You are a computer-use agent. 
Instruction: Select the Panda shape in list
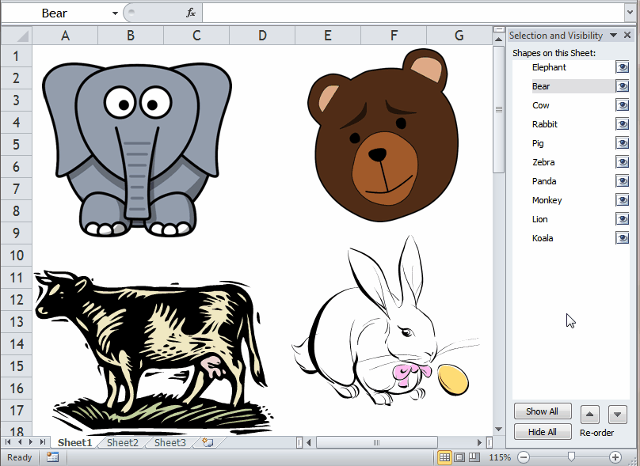coord(544,181)
